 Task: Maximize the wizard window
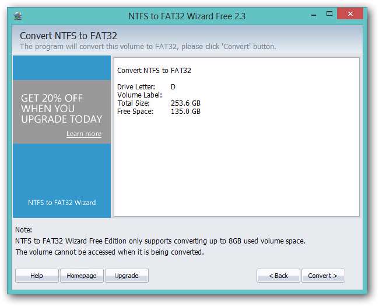click(329, 14)
